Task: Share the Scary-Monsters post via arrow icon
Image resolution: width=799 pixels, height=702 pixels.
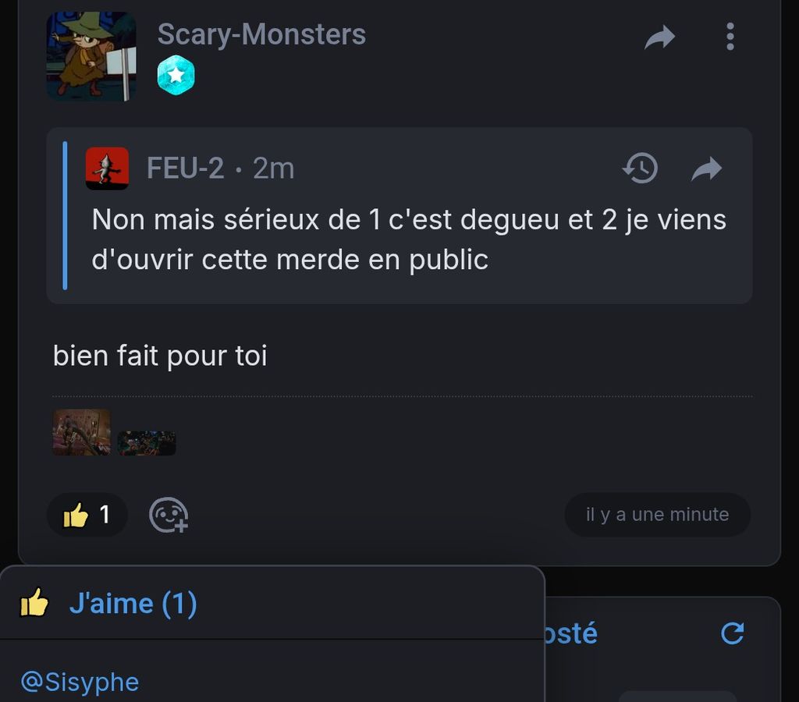Action: [x=660, y=37]
